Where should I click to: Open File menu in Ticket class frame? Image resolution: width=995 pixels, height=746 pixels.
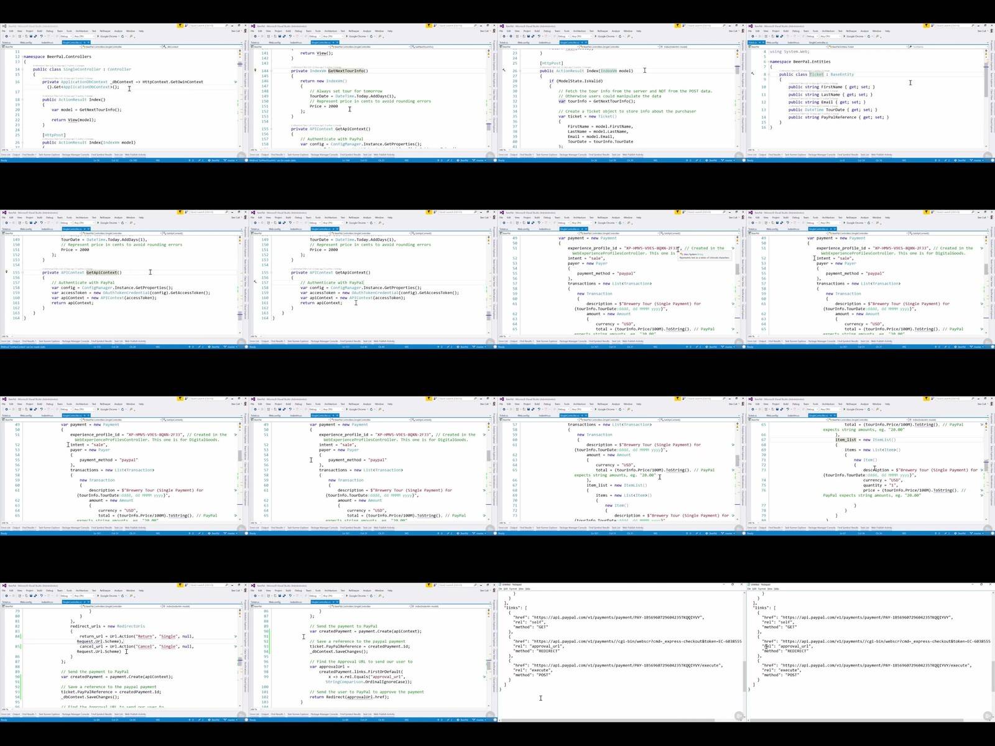(750, 31)
